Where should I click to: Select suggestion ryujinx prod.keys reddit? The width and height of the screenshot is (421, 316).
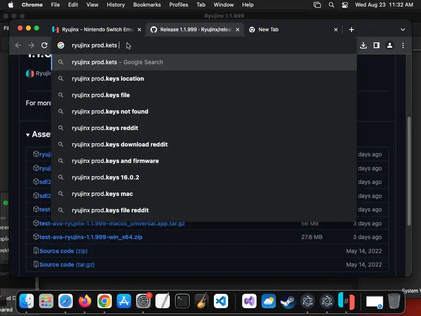[x=204, y=128]
